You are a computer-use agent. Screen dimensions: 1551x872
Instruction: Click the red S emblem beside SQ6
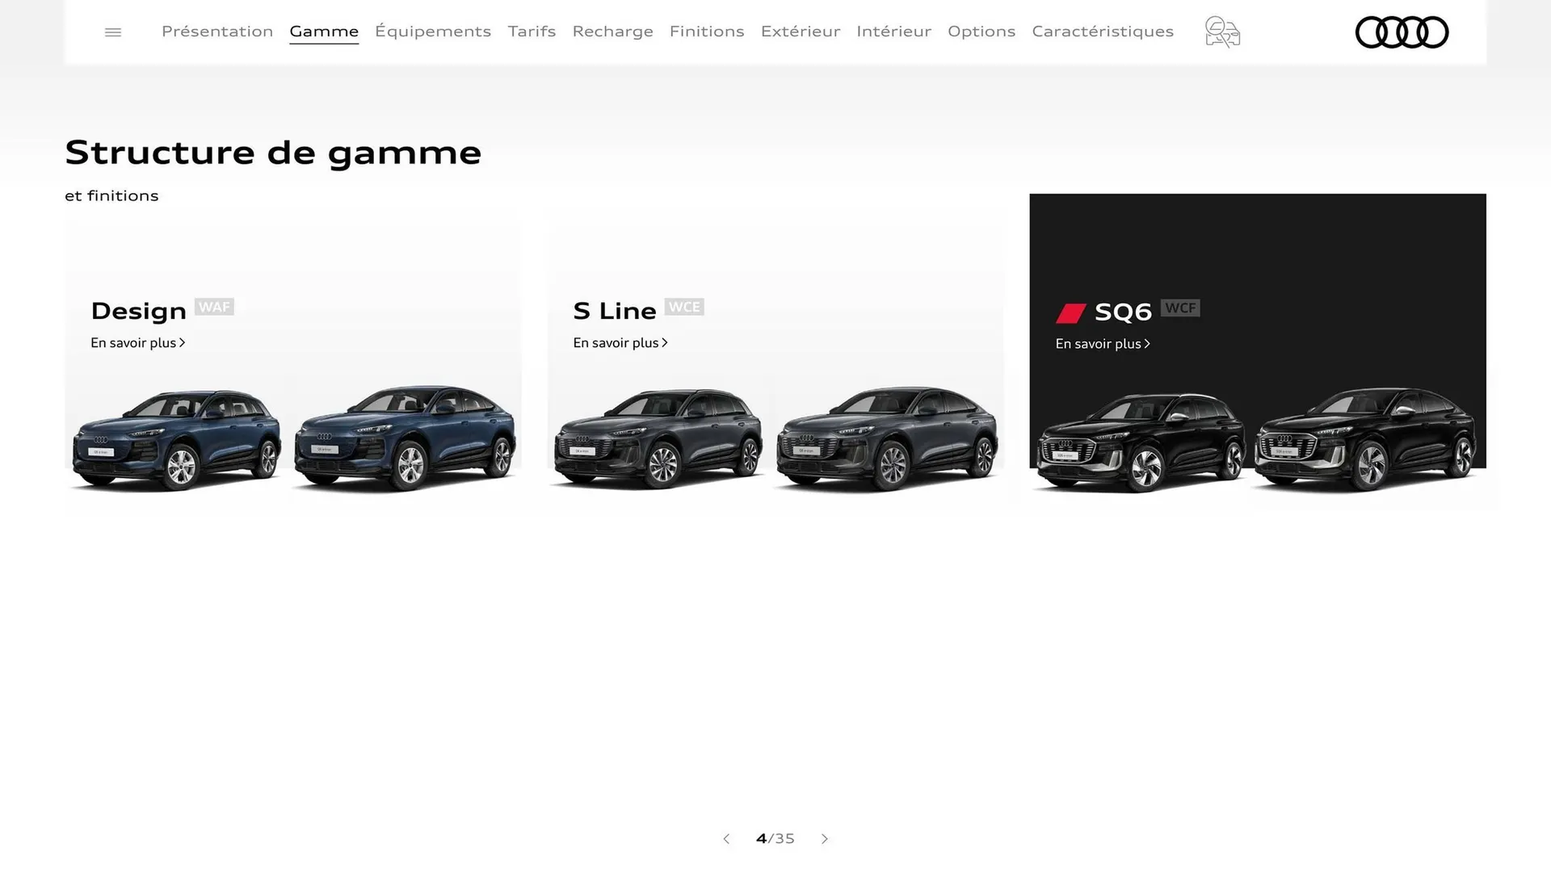(x=1071, y=311)
